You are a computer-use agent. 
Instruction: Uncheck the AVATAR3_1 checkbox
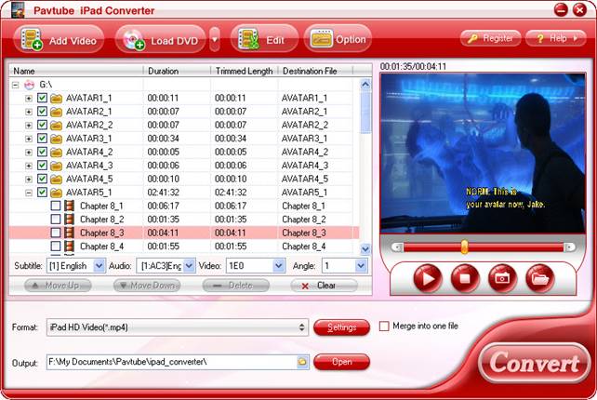[42, 139]
